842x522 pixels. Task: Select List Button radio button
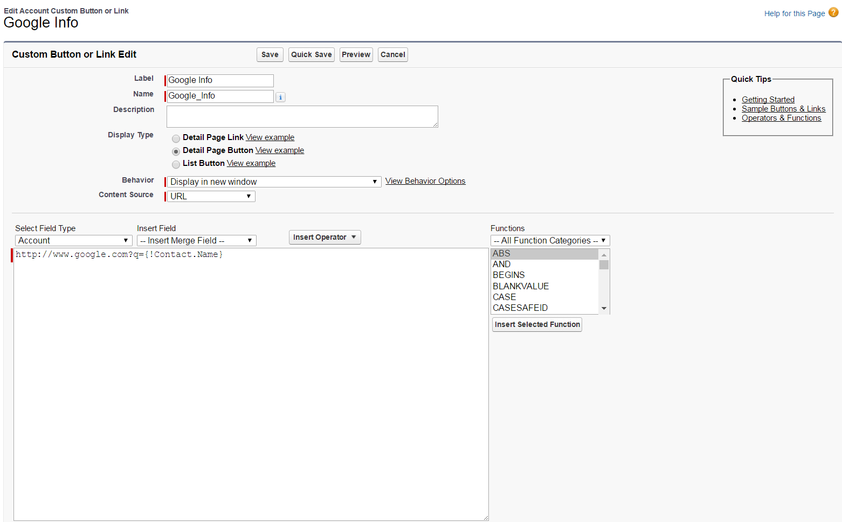[x=176, y=164]
